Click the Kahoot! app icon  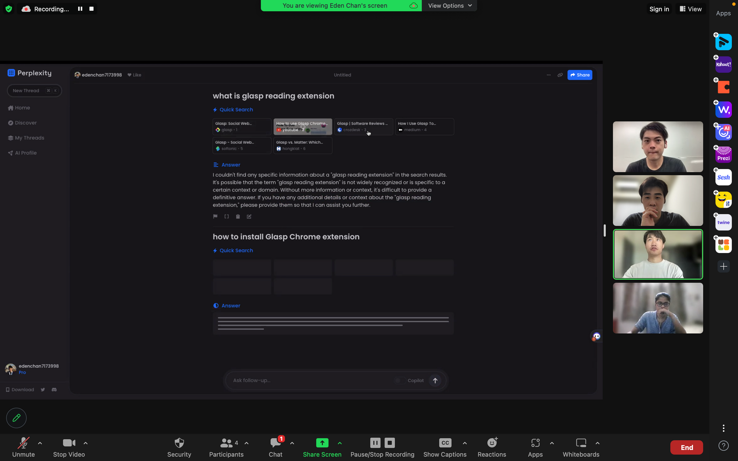pyautogui.click(x=723, y=65)
